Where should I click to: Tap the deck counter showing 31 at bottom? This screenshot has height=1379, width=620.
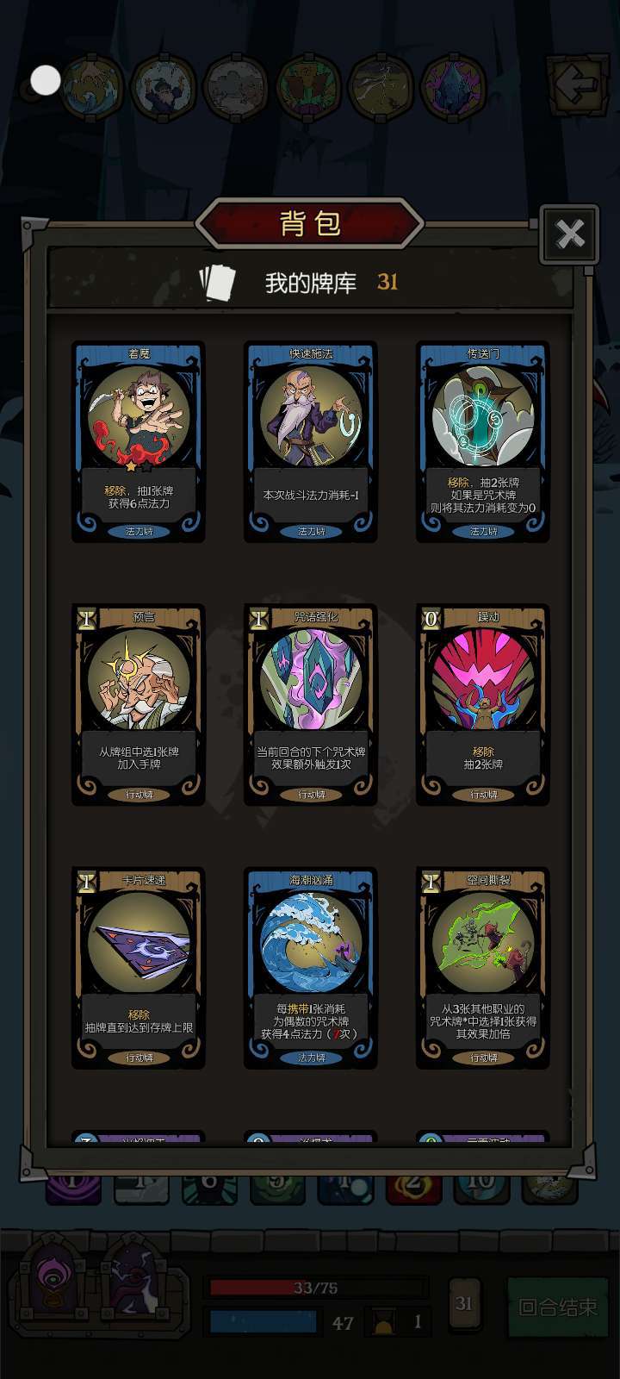point(464,1304)
